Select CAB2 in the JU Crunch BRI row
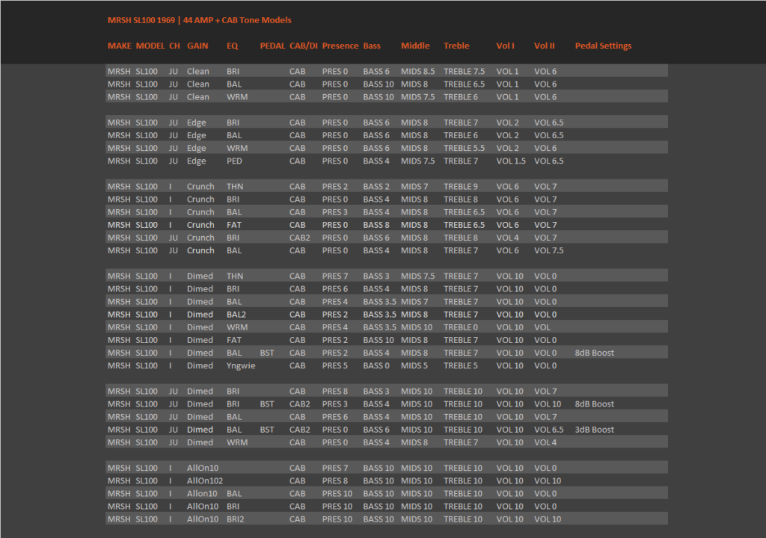766x538 pixels. [299, 238]
